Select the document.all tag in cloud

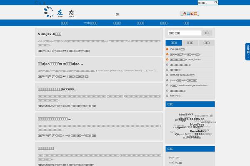pos(203,116)
